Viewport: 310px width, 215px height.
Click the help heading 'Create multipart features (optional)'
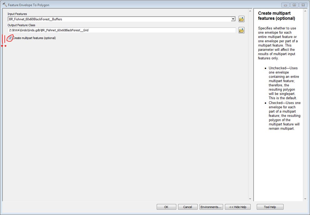(x=276, y=16)
